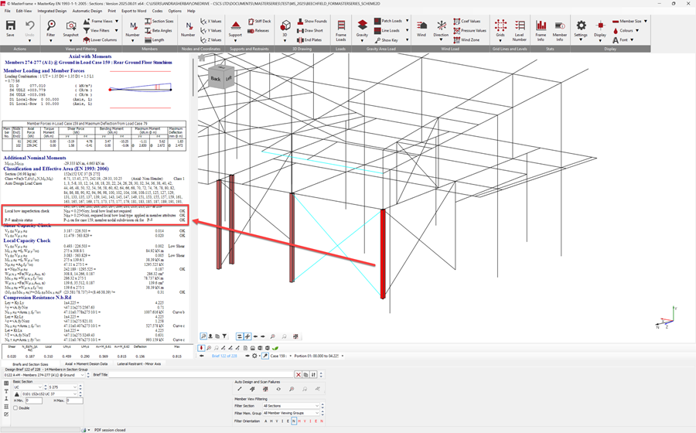Display member Length labels

(155, 40)
